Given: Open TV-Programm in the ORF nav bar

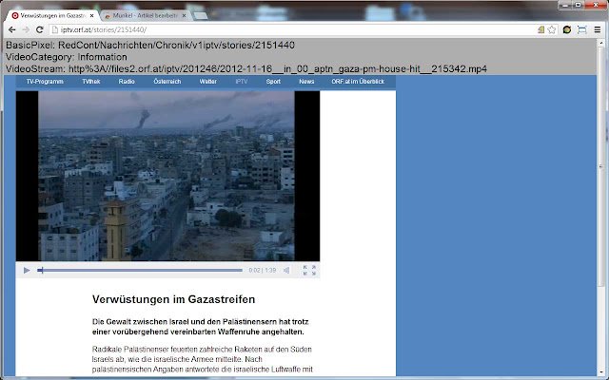Looking at the screenshot, I should click(x=45, y=82).
